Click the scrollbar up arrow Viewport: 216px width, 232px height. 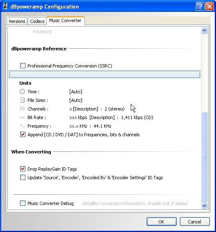(x=204, y=31)
